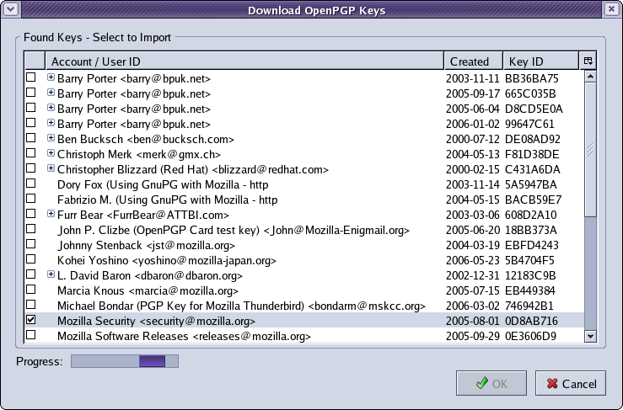
Task: Sort by Created column header
Action: click(474, 61)
